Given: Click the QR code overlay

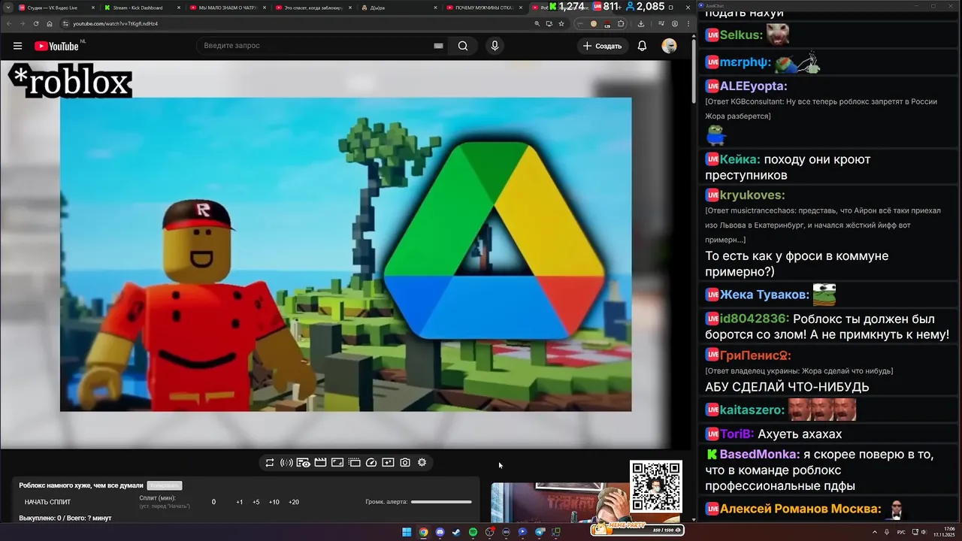Looking at the screenshot, I should [x=656, y=487].
